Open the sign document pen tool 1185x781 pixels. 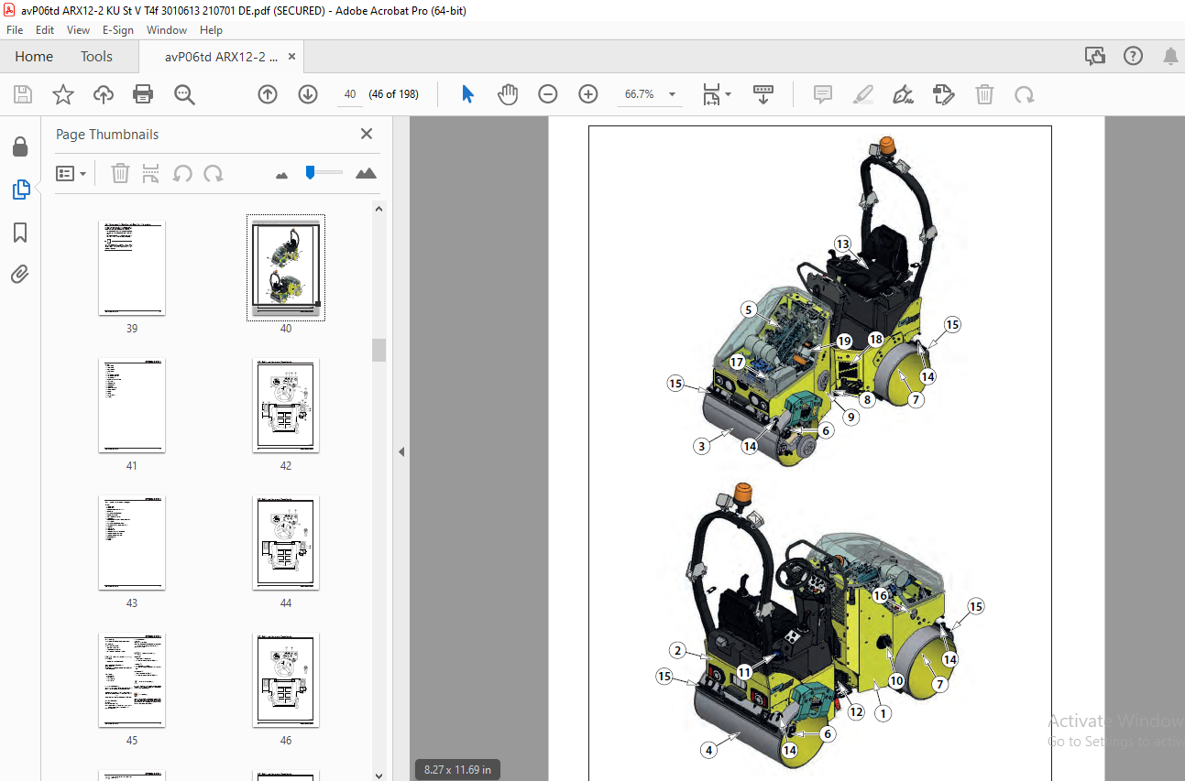click(x=904, y=94)
